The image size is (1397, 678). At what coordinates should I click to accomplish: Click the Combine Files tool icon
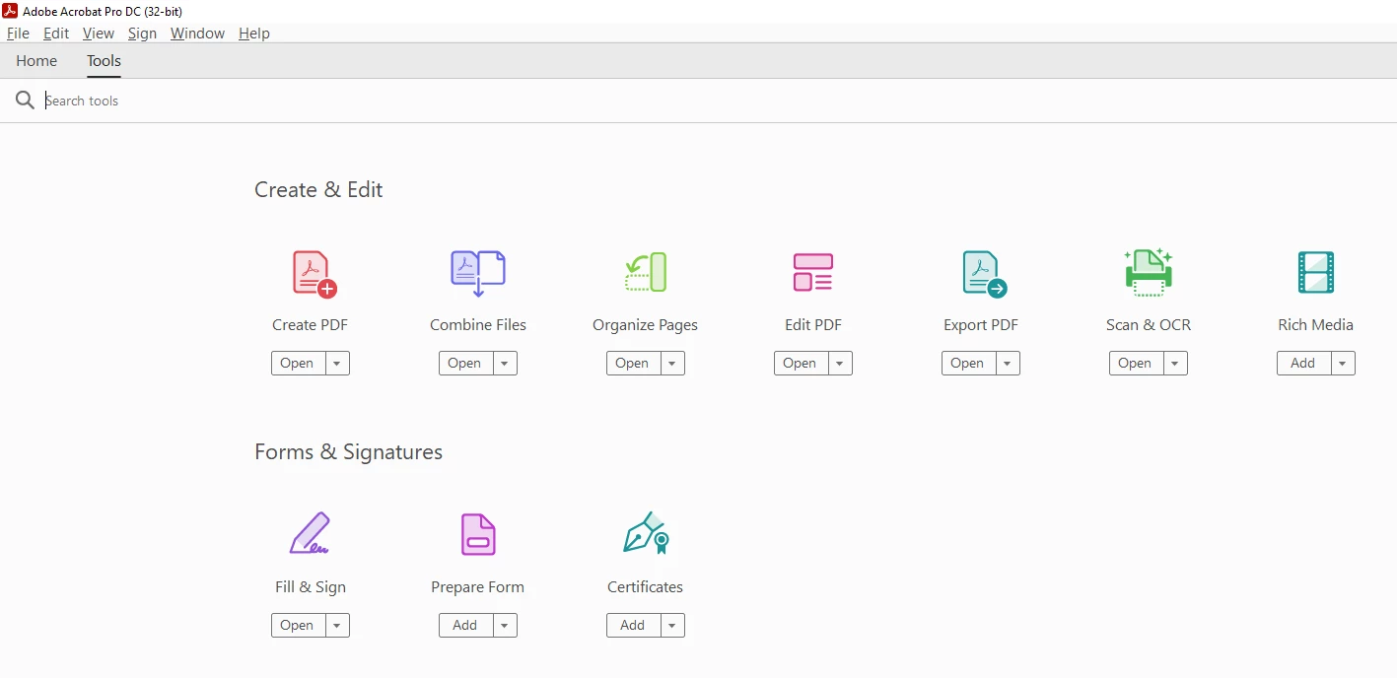(x=478, y=274)
